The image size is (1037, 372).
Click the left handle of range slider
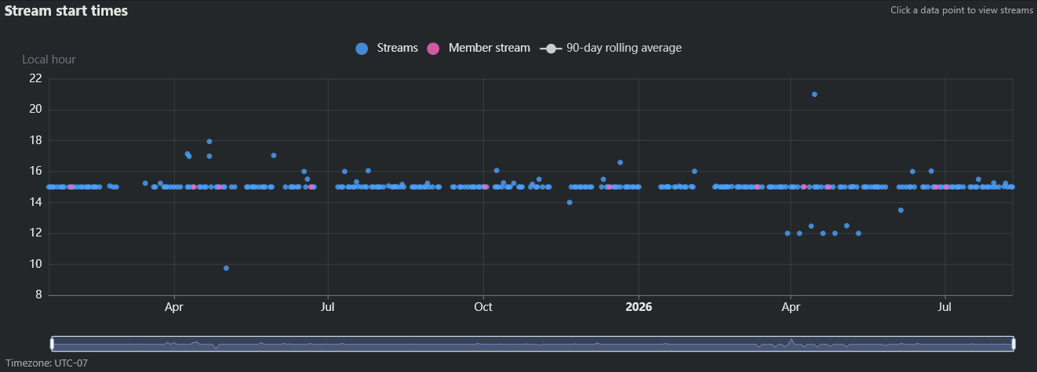point(53,343)
